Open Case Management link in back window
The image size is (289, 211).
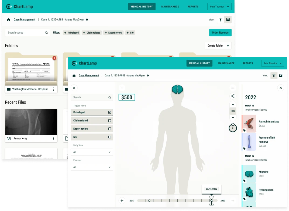(24, 19)
